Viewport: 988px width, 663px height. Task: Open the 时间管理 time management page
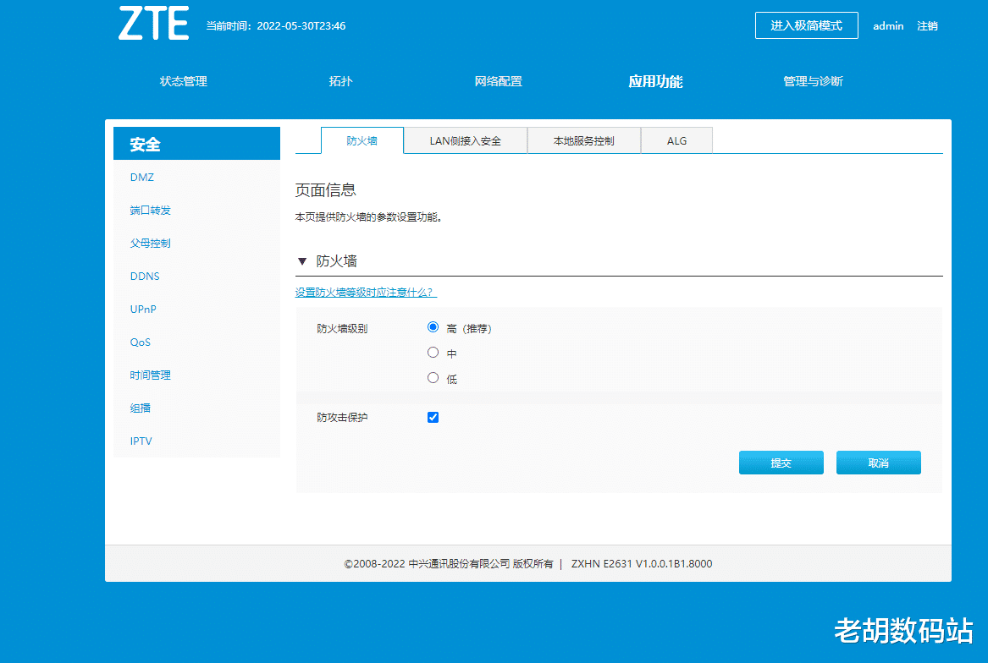[x=150, y=375]
